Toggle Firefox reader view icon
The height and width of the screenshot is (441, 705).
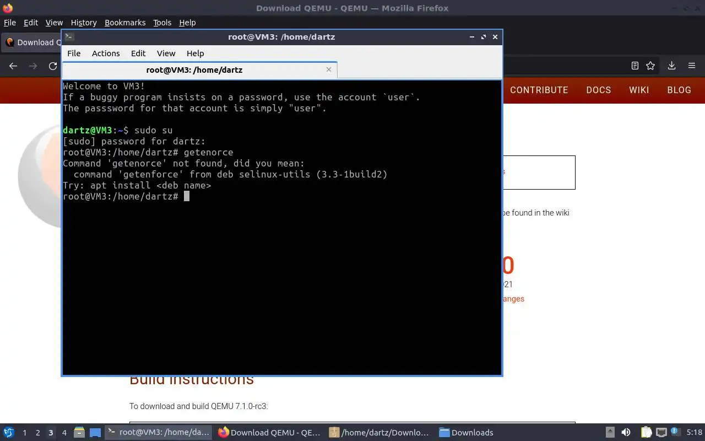635,66
